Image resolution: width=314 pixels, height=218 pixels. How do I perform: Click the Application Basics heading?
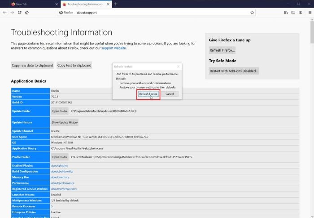28,81
